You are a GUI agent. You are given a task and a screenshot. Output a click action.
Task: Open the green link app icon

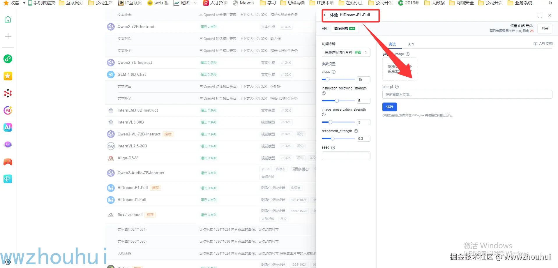[8, 59]
